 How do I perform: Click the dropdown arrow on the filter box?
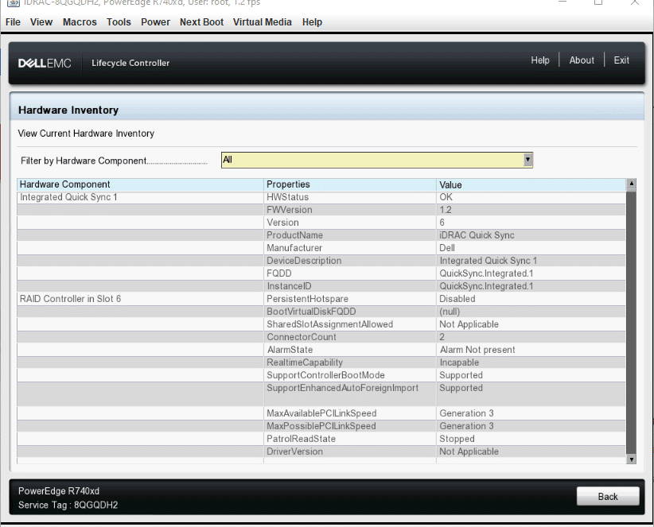pyautogui.click(x=528, y=160)
